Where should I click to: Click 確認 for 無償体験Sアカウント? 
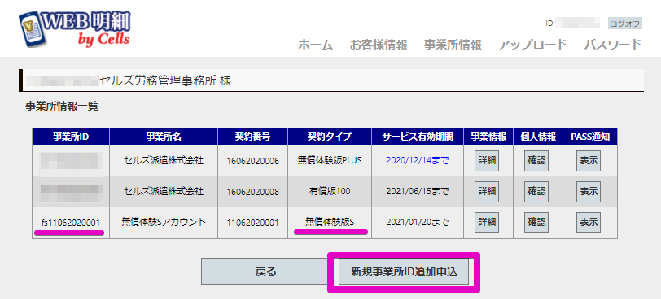pyautogui.click(x=536, y=223)
